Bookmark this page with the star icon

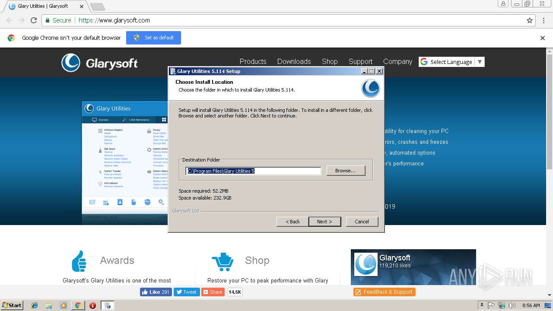pos(530,20)
